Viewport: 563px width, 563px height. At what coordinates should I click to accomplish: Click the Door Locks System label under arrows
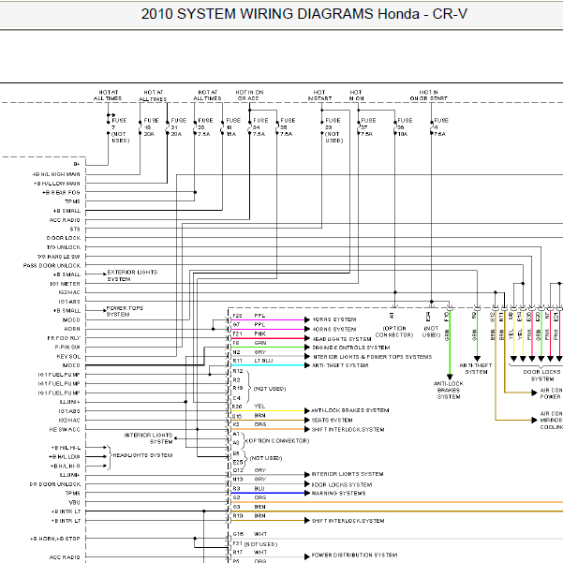[x=541, y=376]
